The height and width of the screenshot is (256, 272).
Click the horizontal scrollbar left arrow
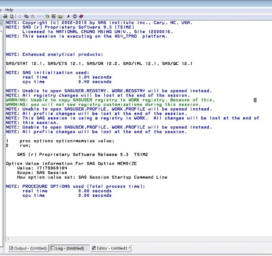coord(8,238)
